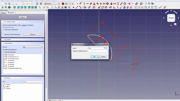Click the task panel vertical scrollbar
The width and height of the screenshot is (180, 101).
click(x=46, y=52)
